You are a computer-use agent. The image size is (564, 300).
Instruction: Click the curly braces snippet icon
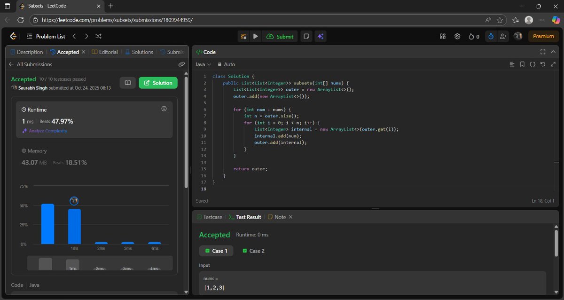click(533, 64)
